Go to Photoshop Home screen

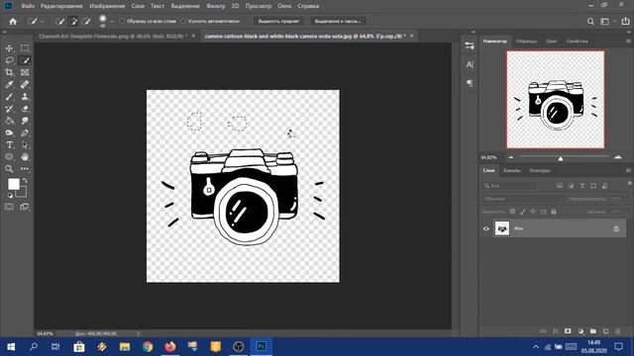[x=13, y=22]
